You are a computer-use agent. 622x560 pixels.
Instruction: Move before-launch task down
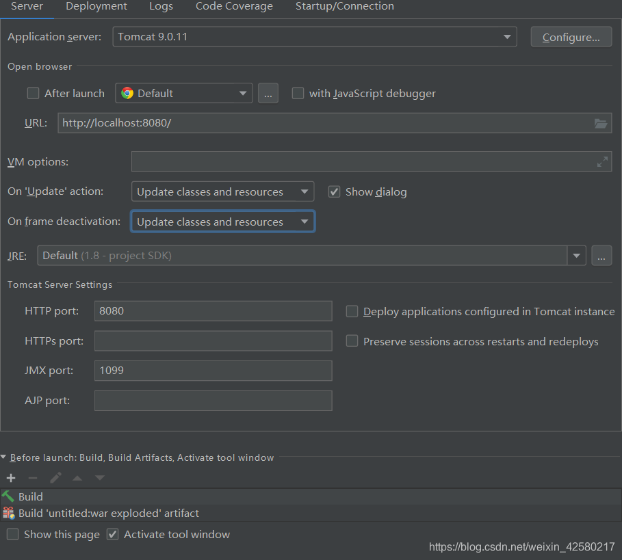tap(100, 478)
